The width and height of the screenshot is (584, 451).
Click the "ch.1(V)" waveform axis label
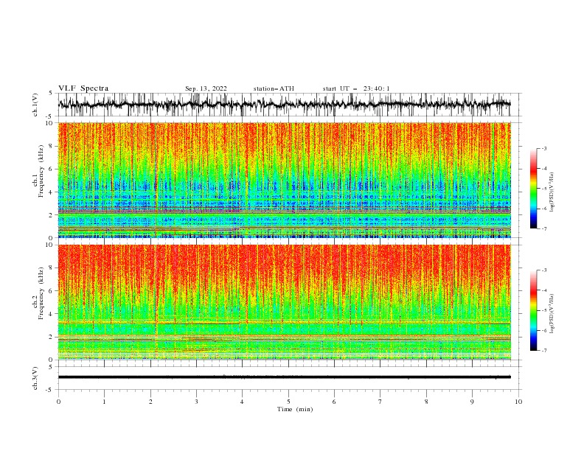[x=35, y=105]
